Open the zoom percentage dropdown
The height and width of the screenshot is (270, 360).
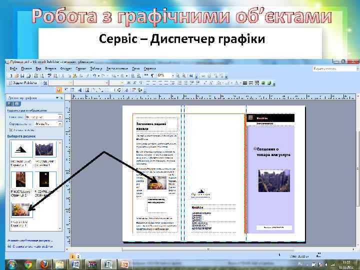tap(172, 76)
